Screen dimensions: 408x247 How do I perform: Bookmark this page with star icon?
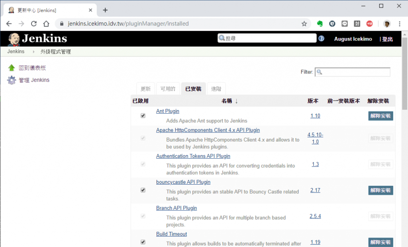304,23
